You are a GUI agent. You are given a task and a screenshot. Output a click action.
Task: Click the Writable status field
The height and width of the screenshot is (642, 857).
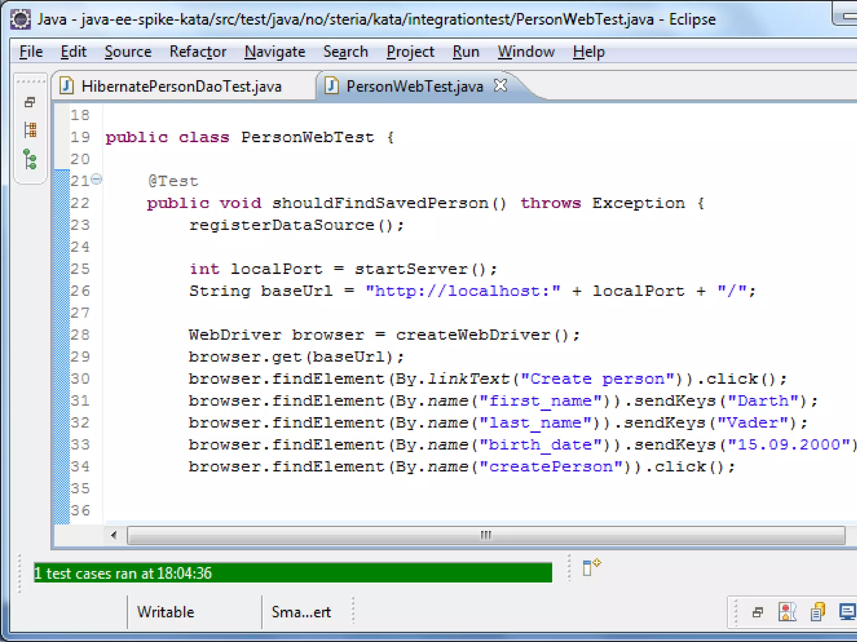coord(166,612)
